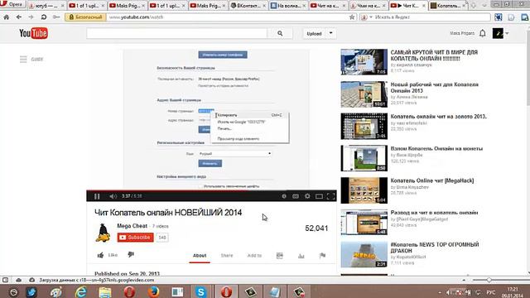Open the notifications bell
530x298 pixels.
pos(482,33)
